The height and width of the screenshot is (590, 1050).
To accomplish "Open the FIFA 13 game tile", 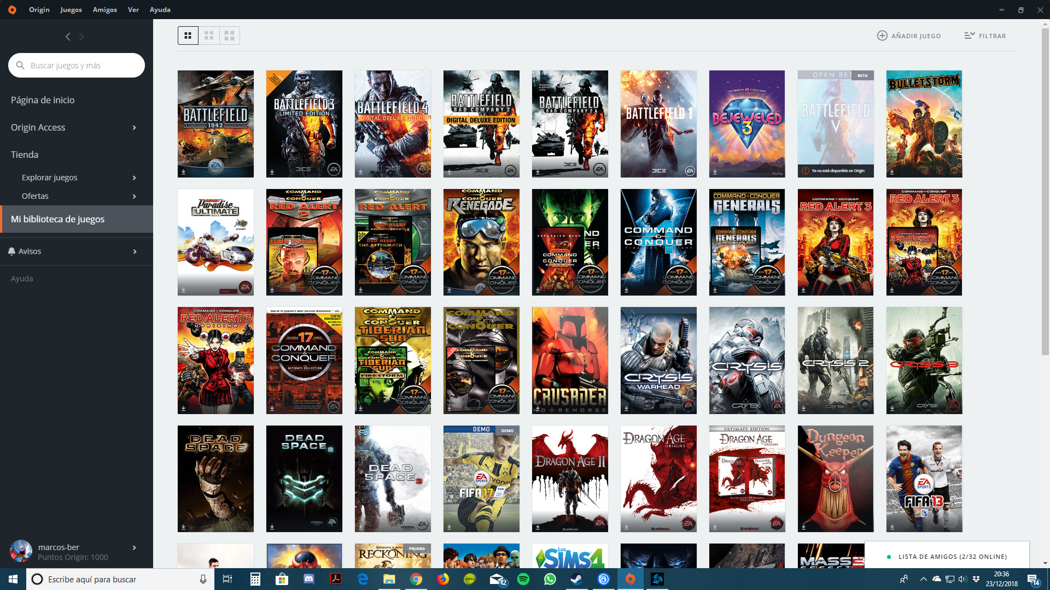I will click(924, 479).
